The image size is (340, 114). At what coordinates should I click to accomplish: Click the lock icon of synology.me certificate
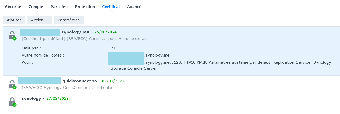12,36
